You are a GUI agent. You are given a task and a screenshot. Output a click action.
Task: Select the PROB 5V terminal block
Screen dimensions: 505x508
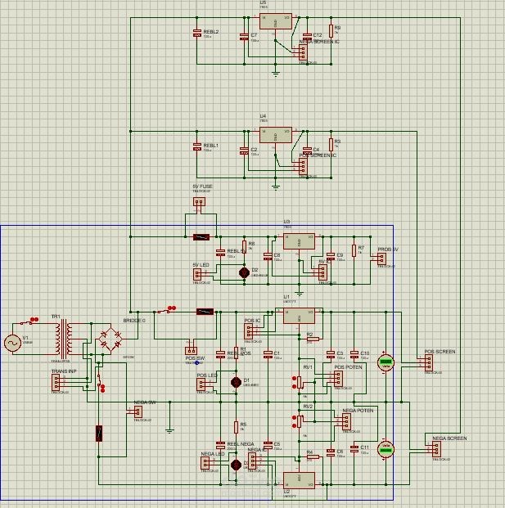point(381,258)
